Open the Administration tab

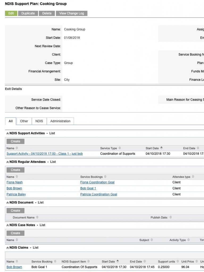pos(60,121)
